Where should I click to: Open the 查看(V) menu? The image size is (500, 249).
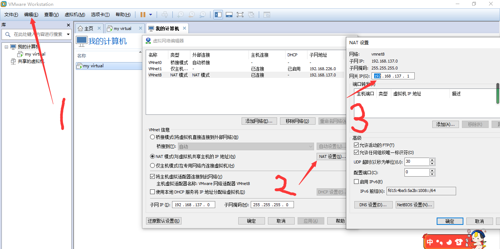(51, 15)
